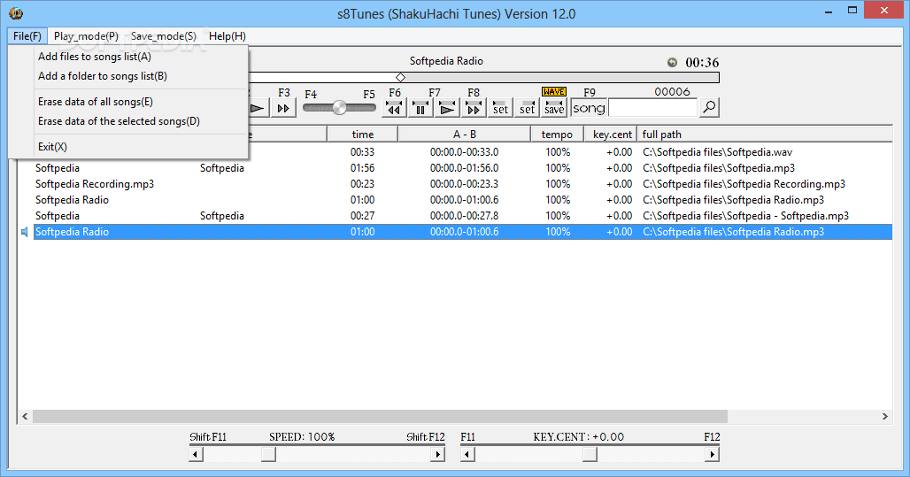Open the Help(H) menu
Image resolution: width=910 pixels, height=477 pixels.
point(227,36)
